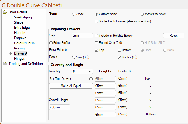The height and width of the screenshot is (124, 188).
Task: Go to Colour/Finish tree item
Action: [x=24, y=43]
